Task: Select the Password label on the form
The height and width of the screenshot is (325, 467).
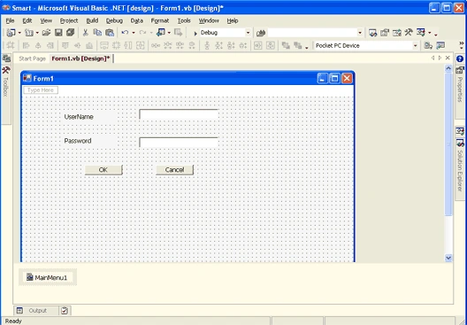Action: [x=89, y=141]
